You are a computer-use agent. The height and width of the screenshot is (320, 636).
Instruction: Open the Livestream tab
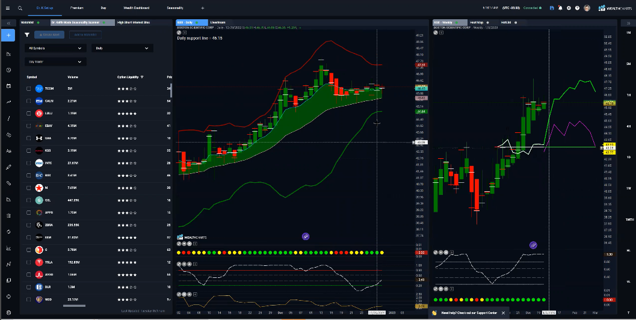pyautogui.click(x=218, y=22)
